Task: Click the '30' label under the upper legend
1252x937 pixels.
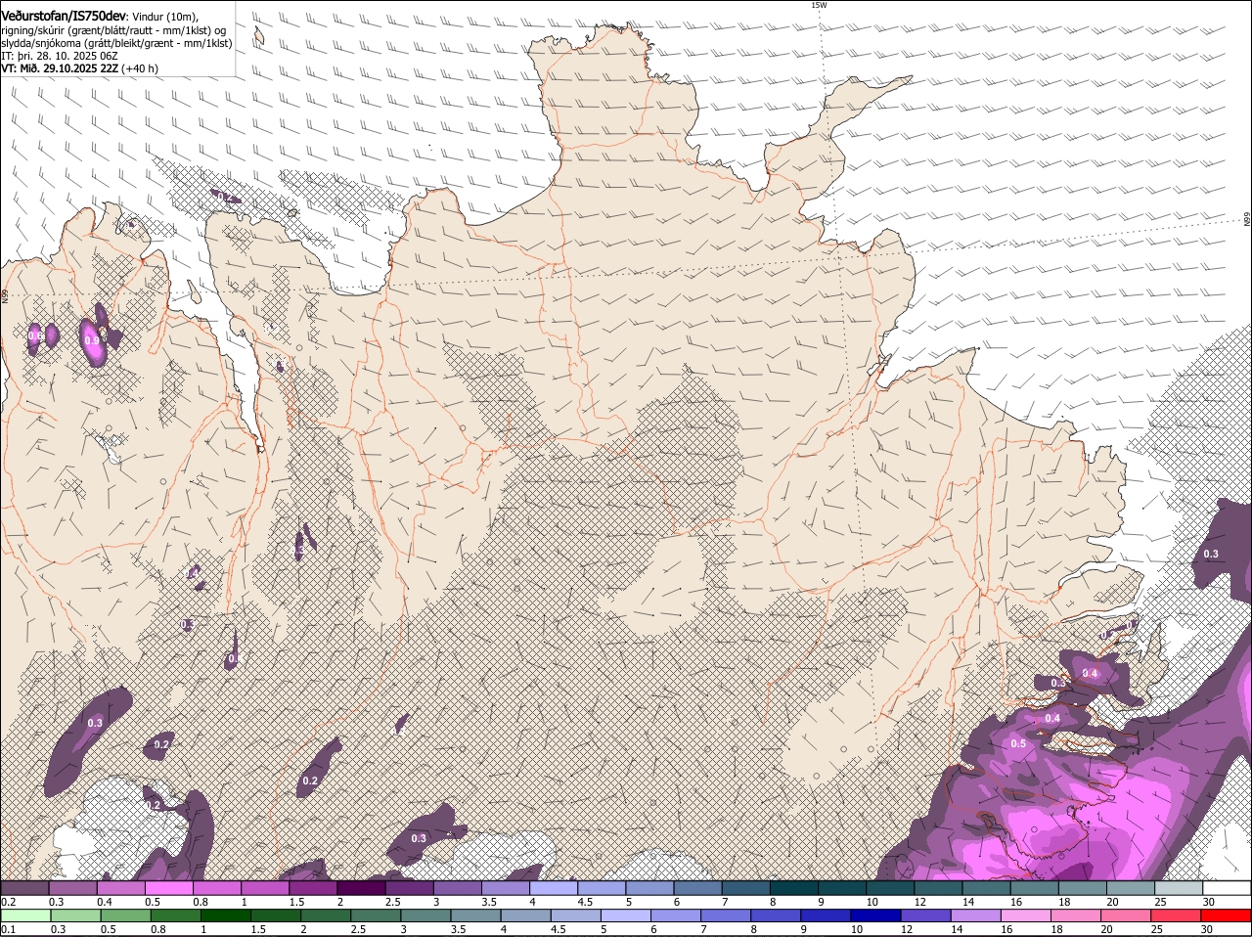Action: pyautogui.click(x=1209, y=902)
